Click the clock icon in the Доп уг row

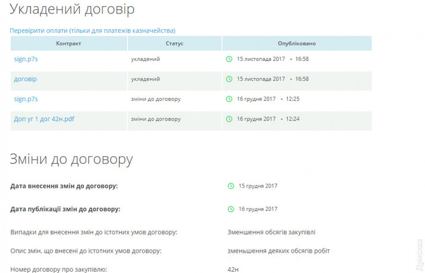tap(229, 119)
